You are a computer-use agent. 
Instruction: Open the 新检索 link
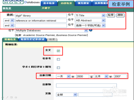coord(7,8)
